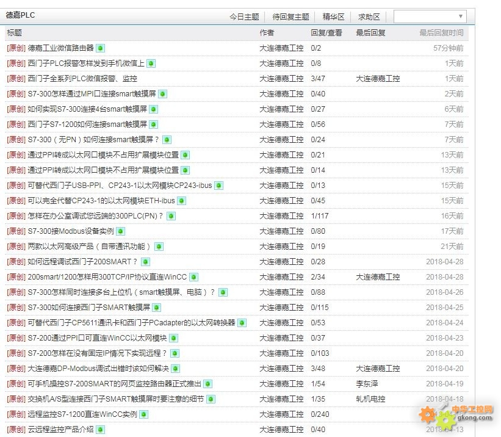Click the green icon in the PPI thread with 0/21 replies

click(186, 155)
